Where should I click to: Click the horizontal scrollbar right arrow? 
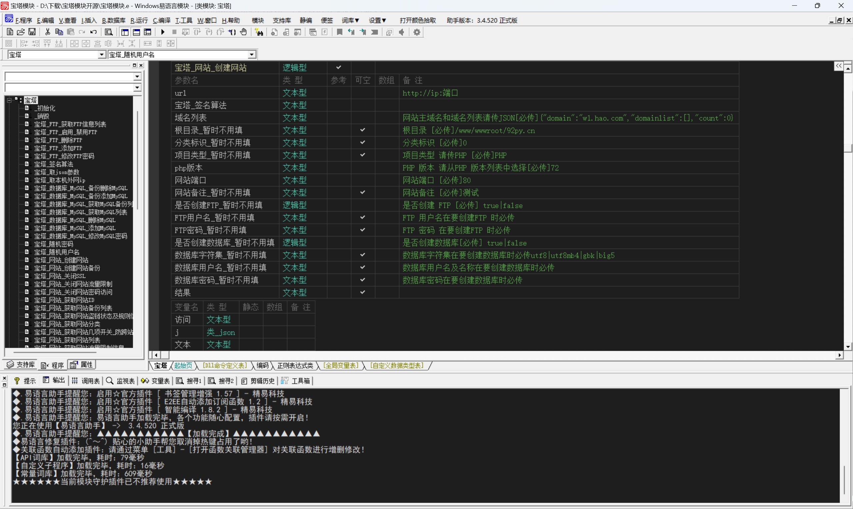(x=839, y=355)
